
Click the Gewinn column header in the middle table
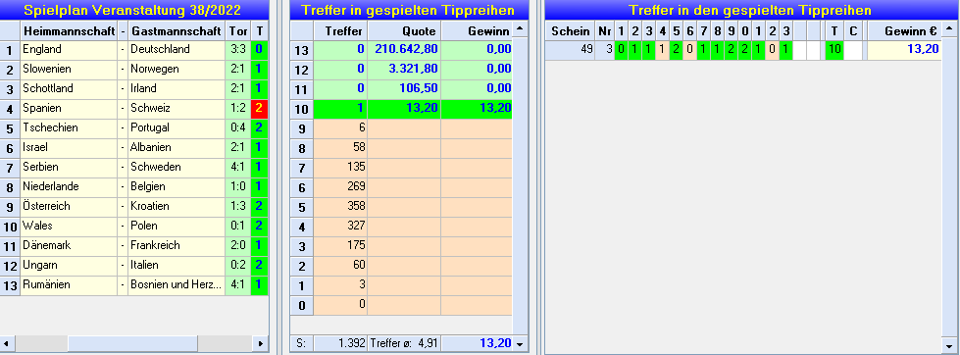point(477,30)
